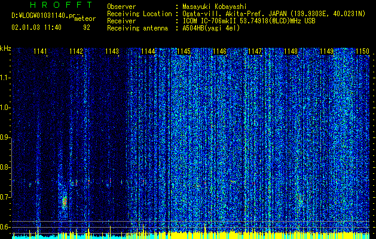Click the 1149 time marker

[327, 51]
